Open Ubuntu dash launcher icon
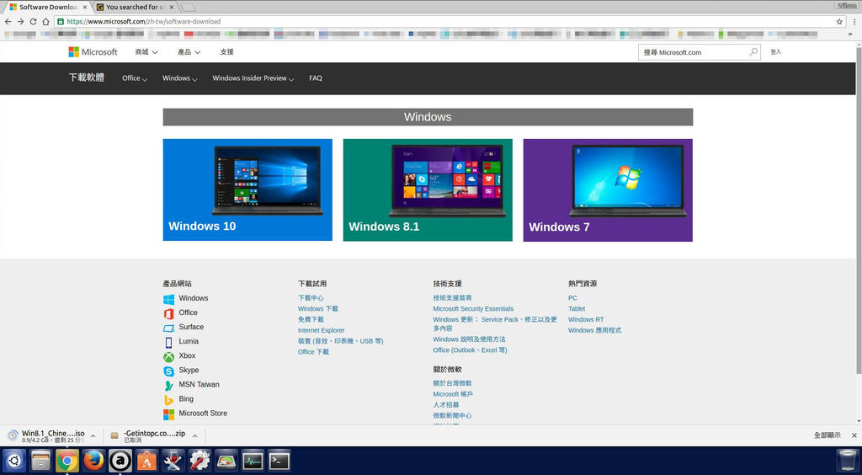Viewport: 862px width, 475px height. [x=13, y=461]
